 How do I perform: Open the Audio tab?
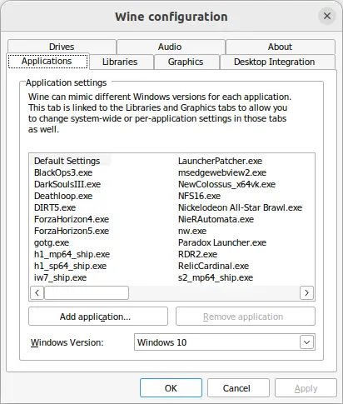pos(170,47)
